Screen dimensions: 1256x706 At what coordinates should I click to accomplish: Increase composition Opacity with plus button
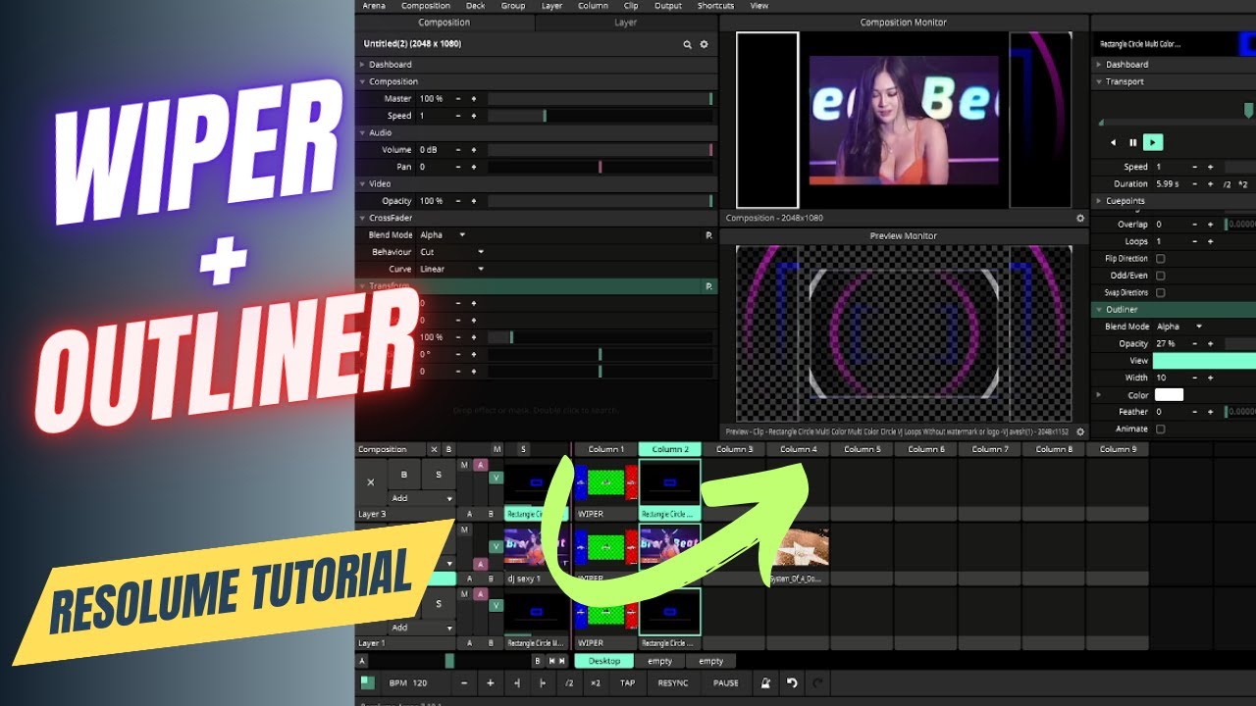(473, 201)
